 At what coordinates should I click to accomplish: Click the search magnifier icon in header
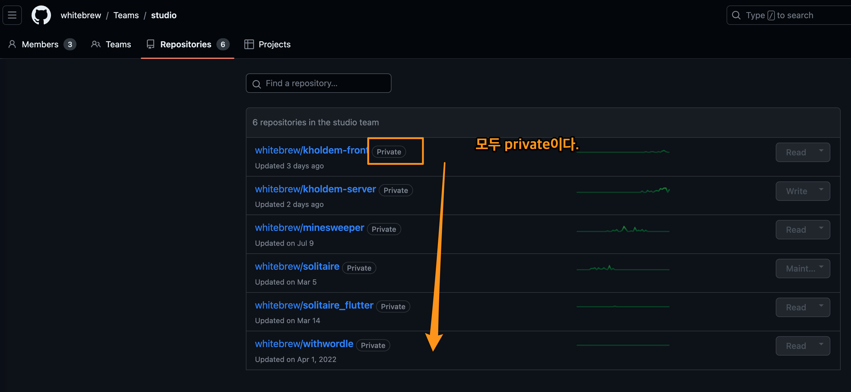pos(736,15)
